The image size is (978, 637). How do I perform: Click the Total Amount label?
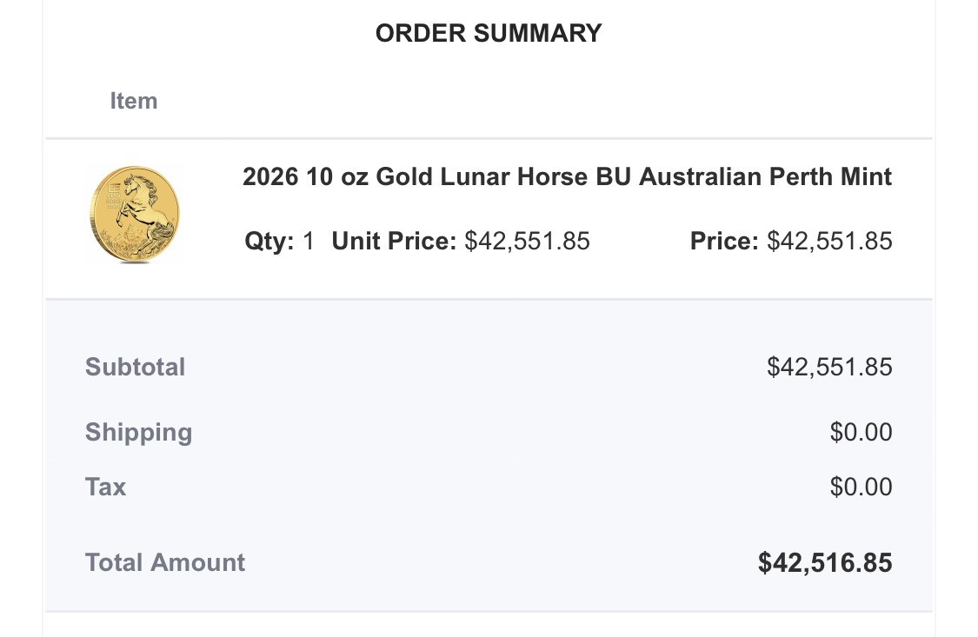[x=165, y=562]
